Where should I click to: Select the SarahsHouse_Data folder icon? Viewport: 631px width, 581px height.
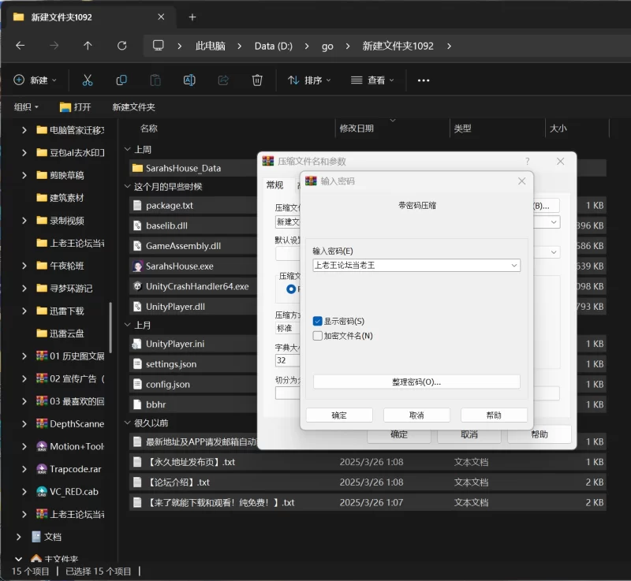137,168
